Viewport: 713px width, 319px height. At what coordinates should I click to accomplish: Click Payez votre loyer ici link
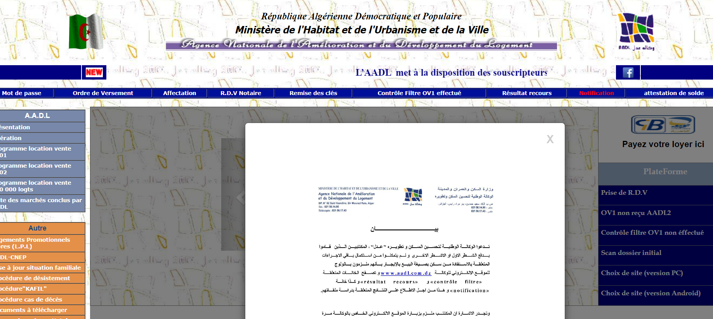click(x=663, y=144)
